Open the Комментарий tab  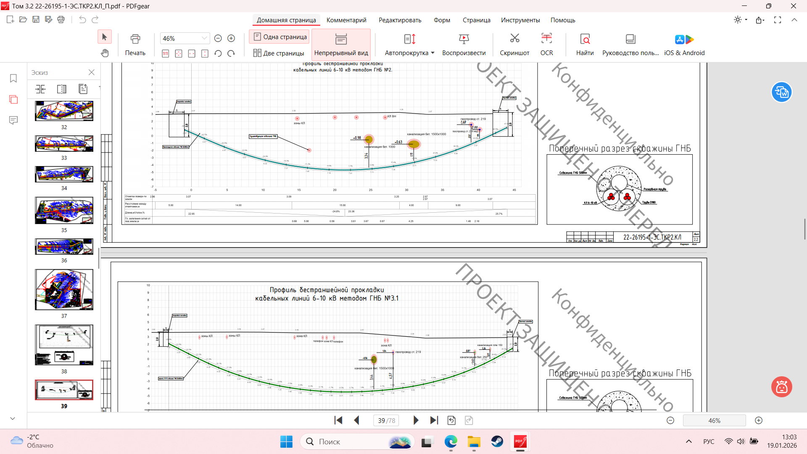coord(346,20)
